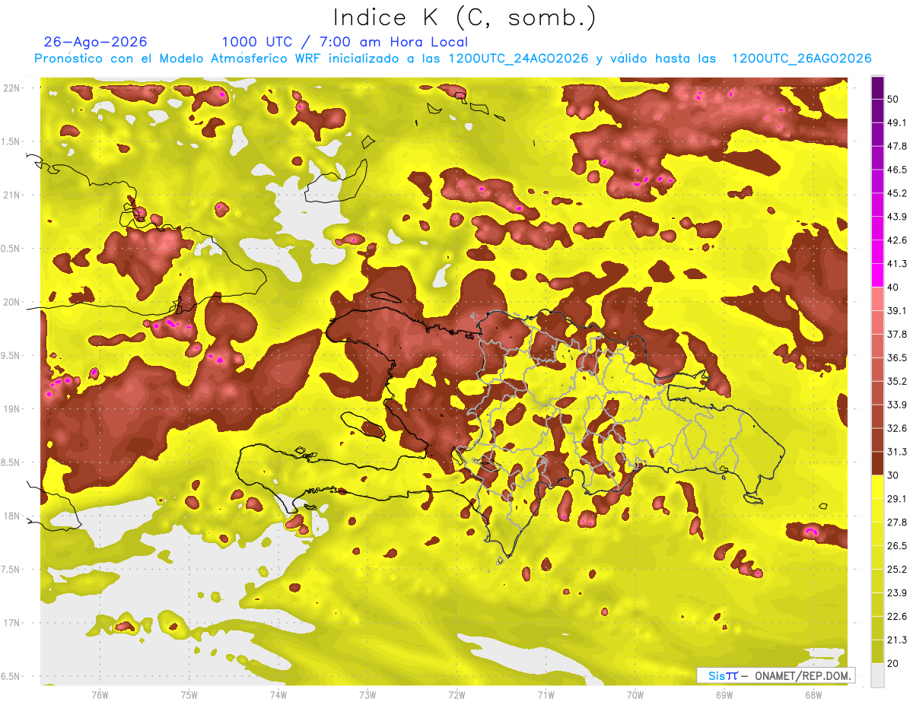The width and height of the screenshot is (913, 705).
Task: Click the colorbar value "42.6"
Action: click(897, 240)
